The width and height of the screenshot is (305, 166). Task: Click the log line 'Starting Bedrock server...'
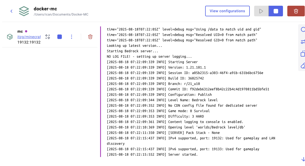click(x=133, y=51)
